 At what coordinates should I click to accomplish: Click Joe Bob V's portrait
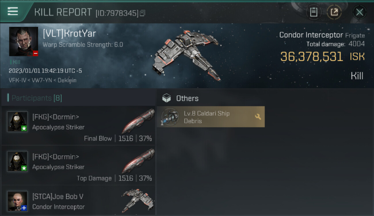tap(18, 201)
